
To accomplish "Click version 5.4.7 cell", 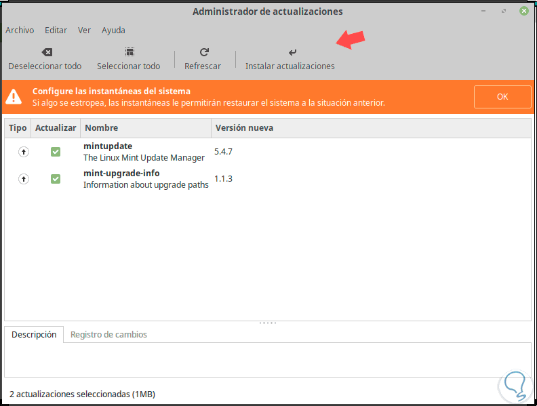I will point(223,152).
